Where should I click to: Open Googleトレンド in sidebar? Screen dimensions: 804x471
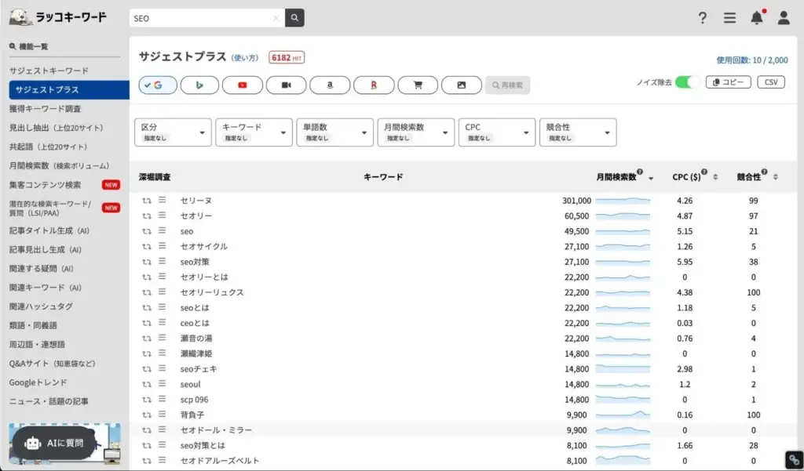click(x=38, y=382)
